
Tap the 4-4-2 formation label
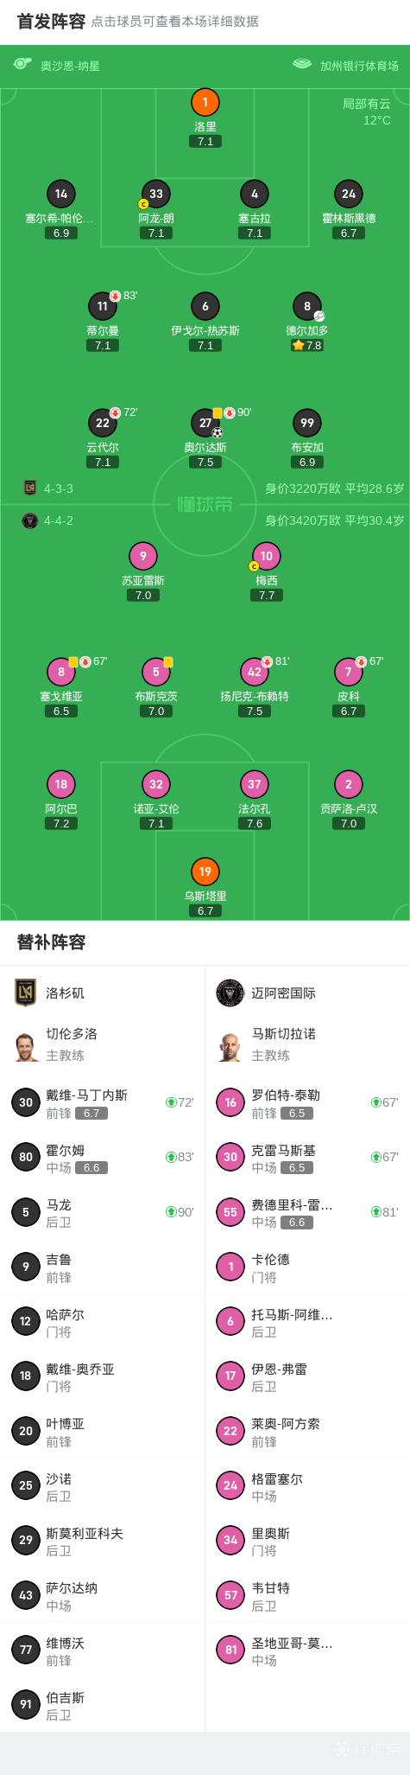pyautogui.click(x=59, y=520)
